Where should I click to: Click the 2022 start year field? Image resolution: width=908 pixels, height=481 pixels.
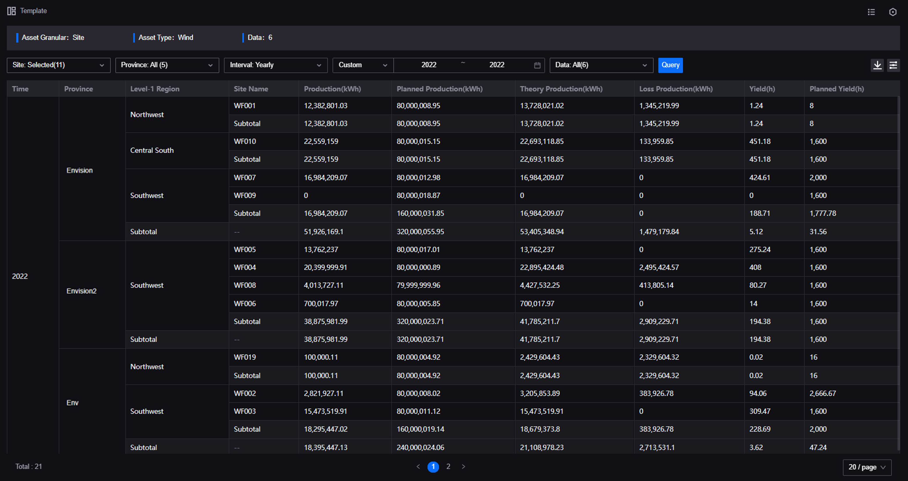tap(429, 65)
